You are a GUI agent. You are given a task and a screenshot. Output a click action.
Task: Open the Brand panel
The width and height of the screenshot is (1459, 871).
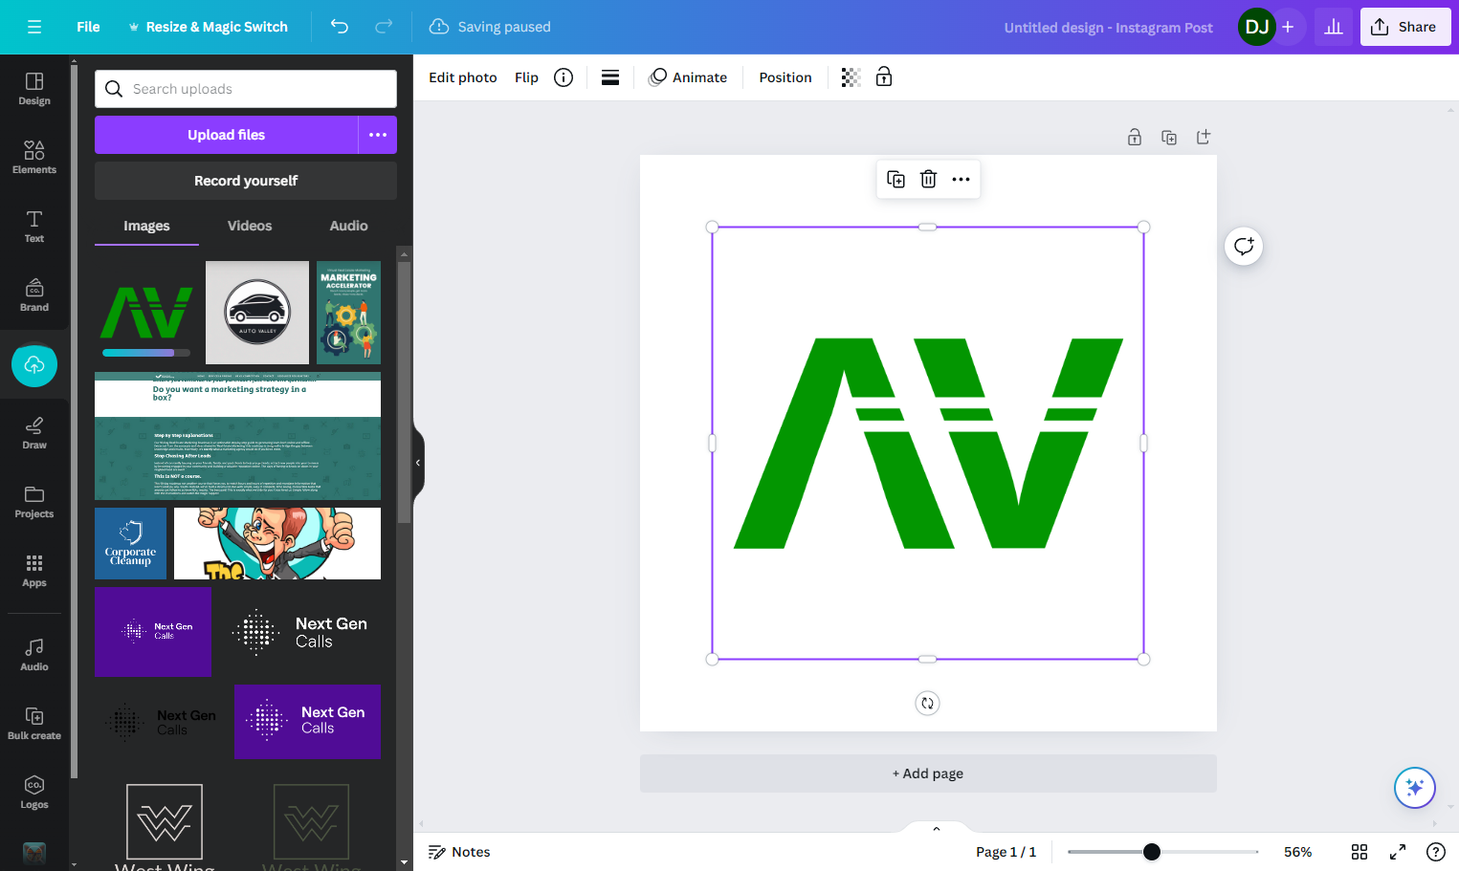34,295
